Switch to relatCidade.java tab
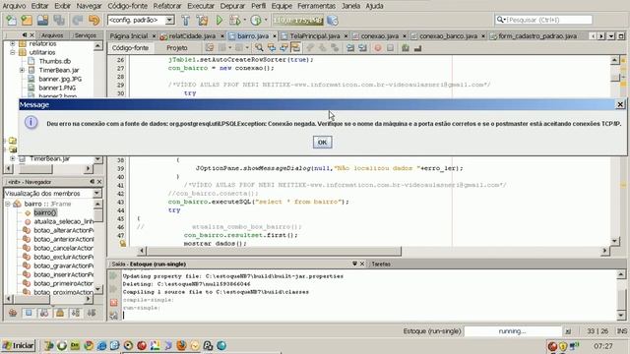This screenshot has height=354, width=630. (x=192, y=36)
